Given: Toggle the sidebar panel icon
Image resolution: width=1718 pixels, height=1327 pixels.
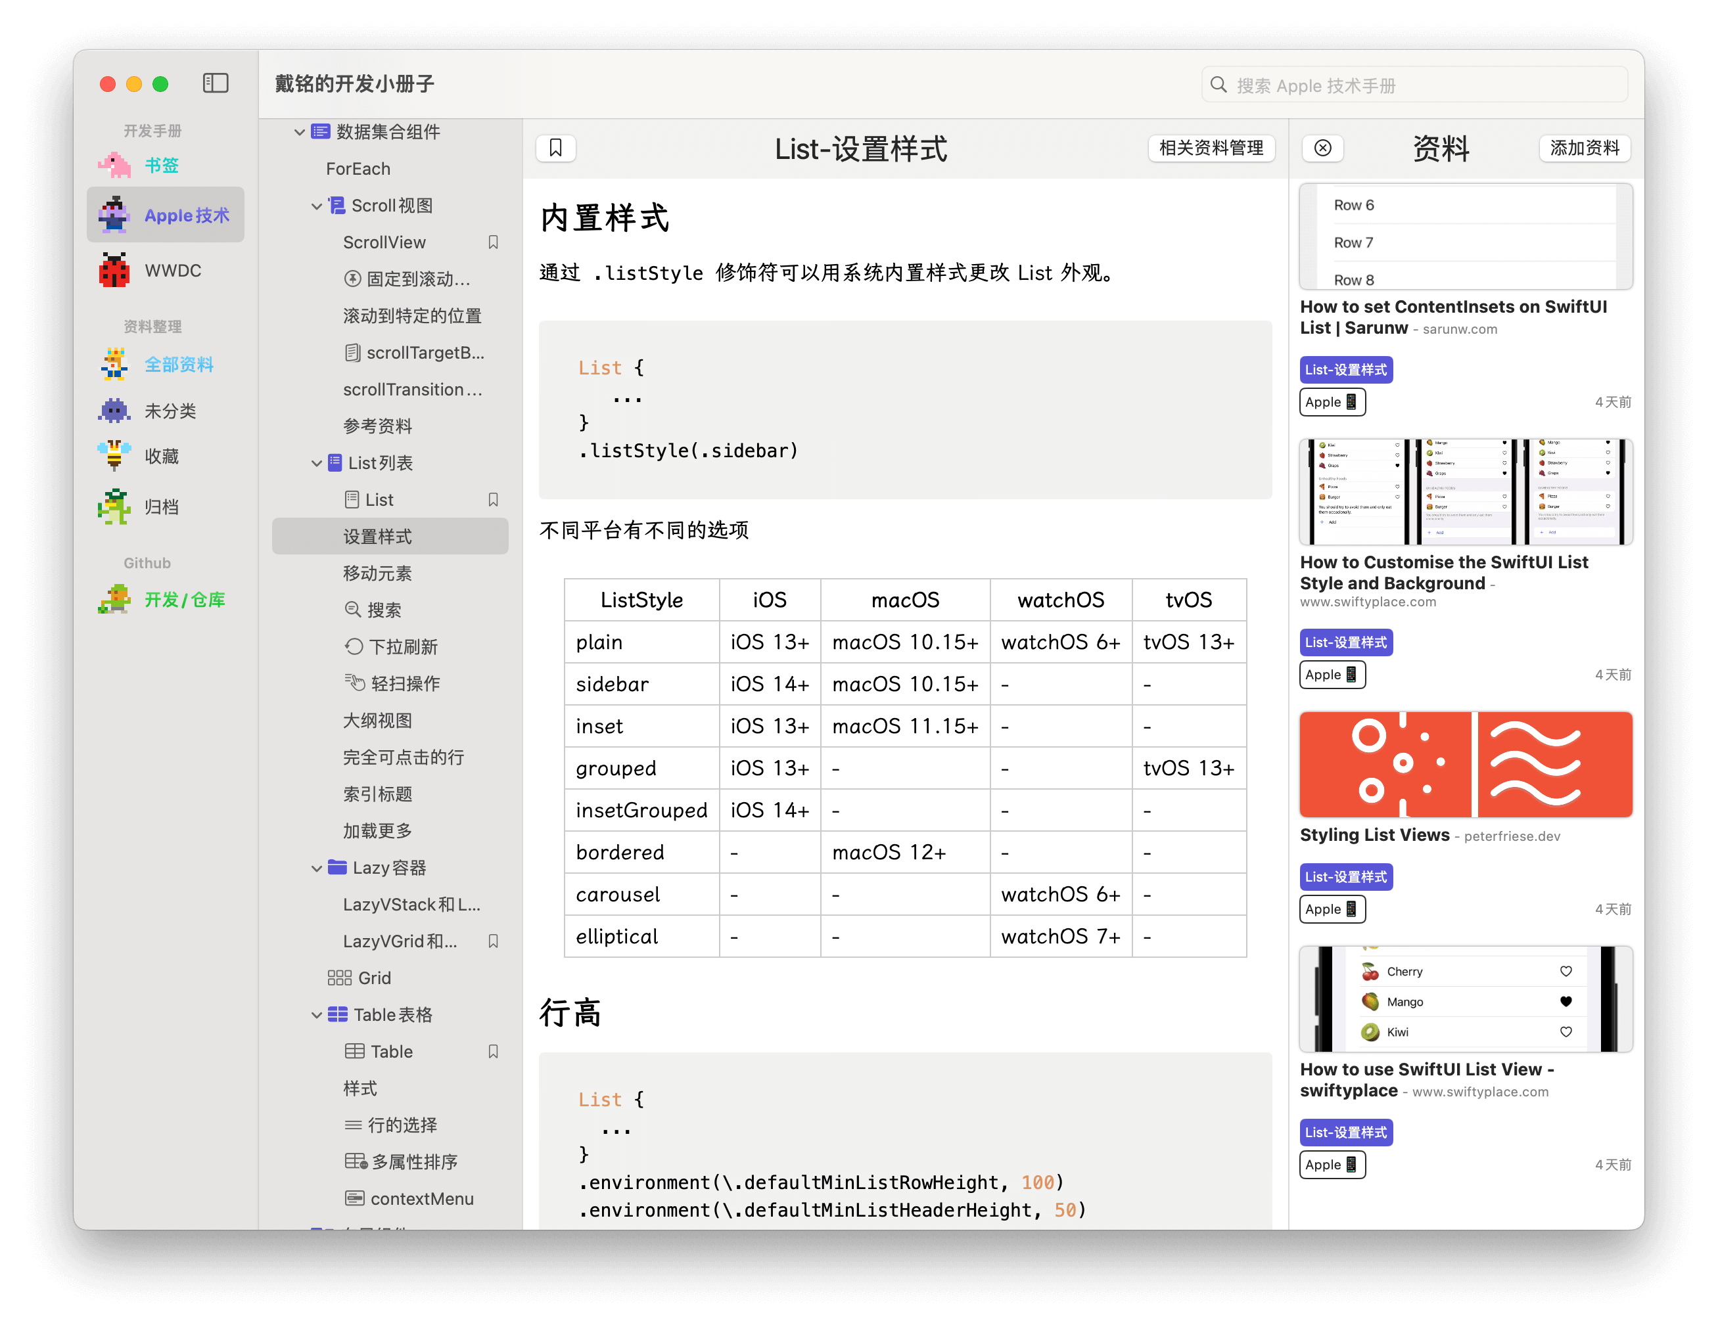Looking at the screenshot, I should [x=216, y=83].
